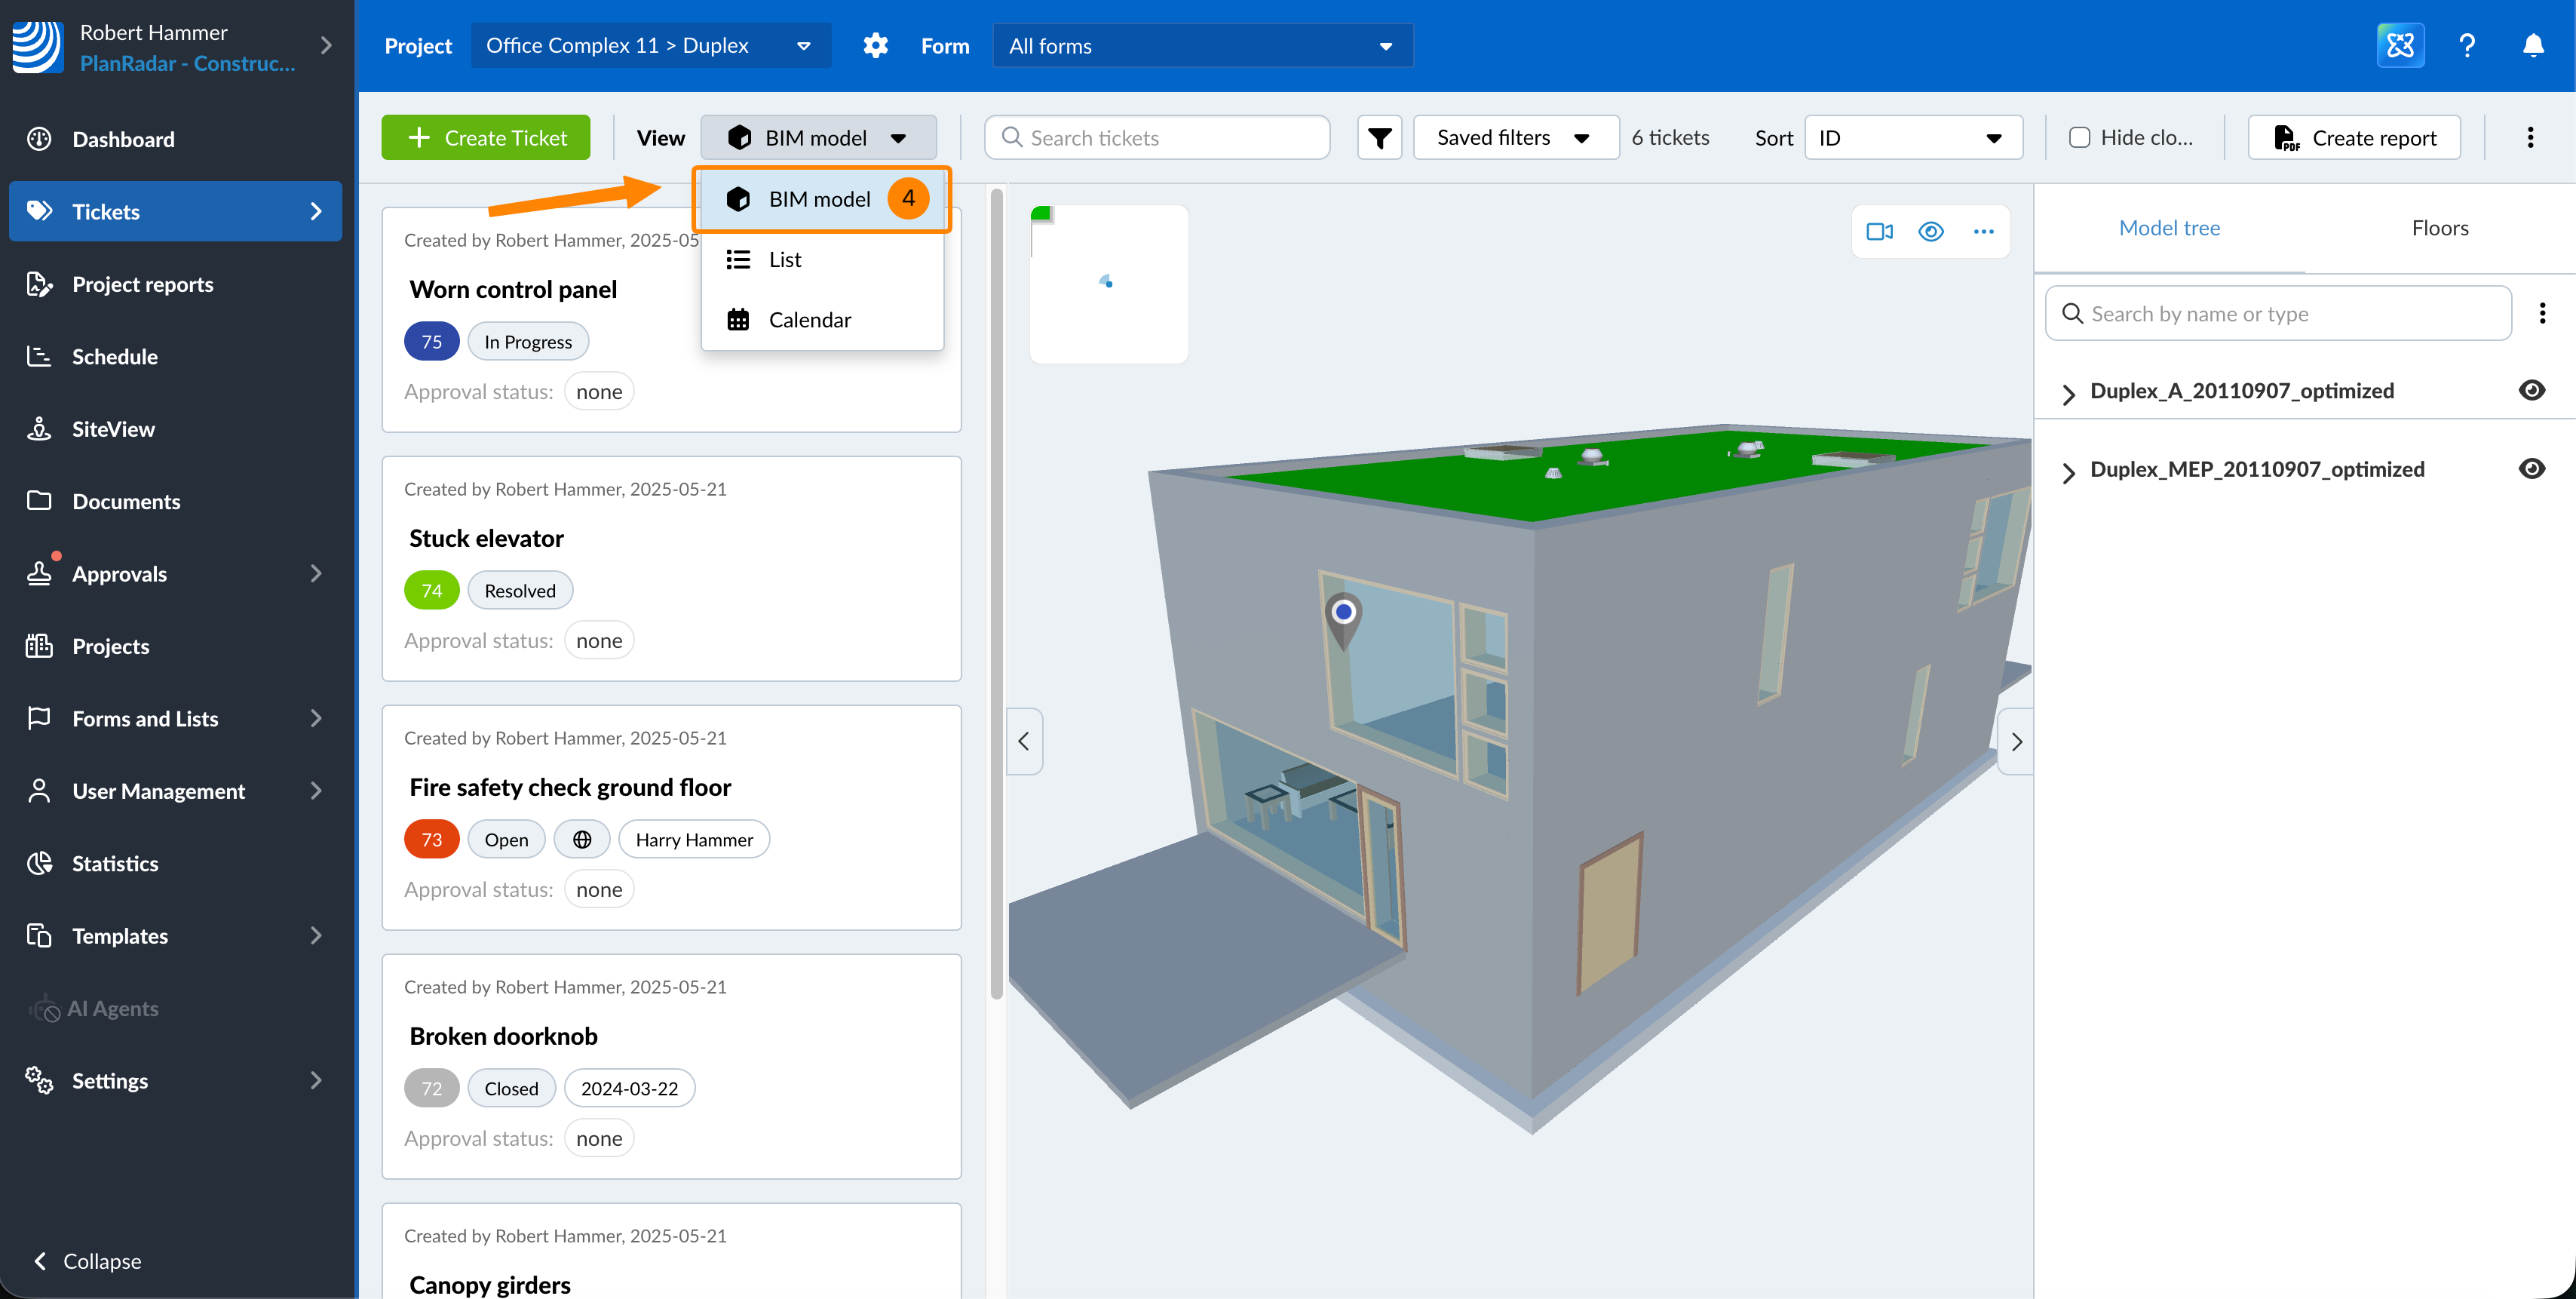Click ticket number 74 badge
Image resolution: width=2576 pixels, height=1299 pixels.
tap(431, 590)
